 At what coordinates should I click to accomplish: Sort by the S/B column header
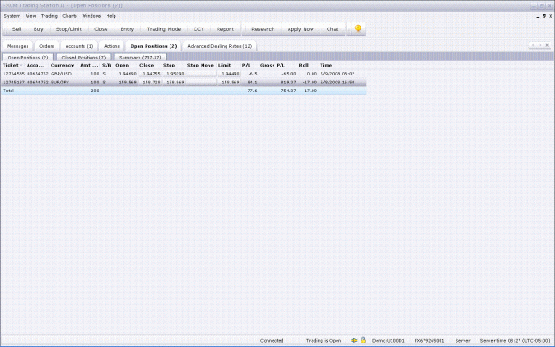tap(107, 65)
